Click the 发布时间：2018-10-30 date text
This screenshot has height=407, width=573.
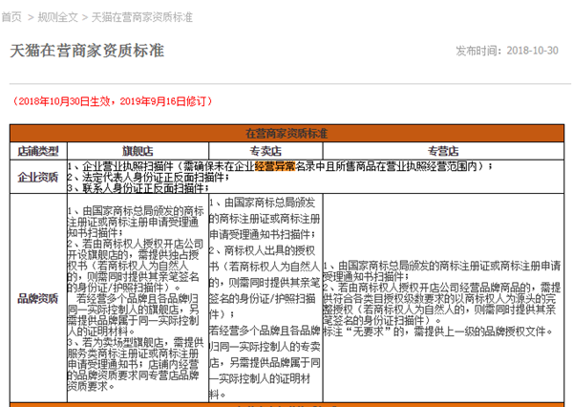(x=507, y=51)
